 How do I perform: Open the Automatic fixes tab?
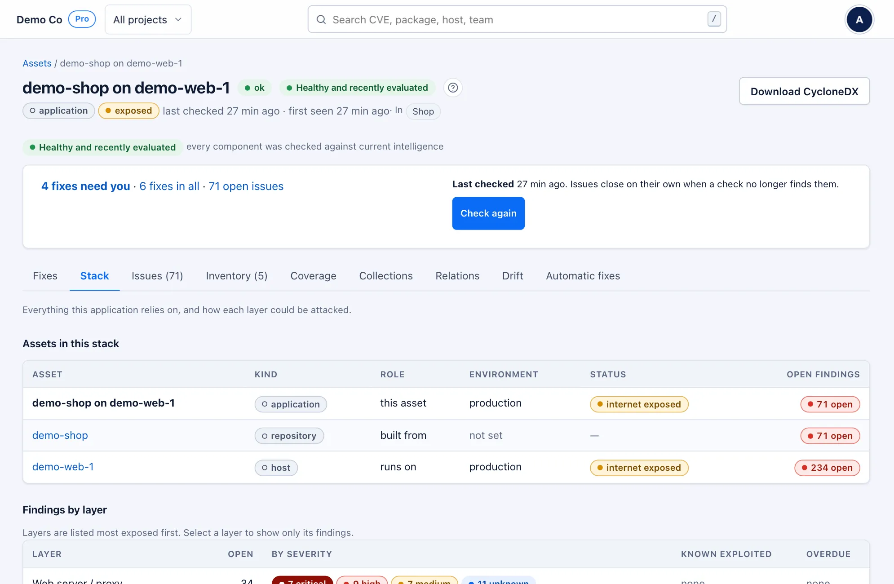click(x=583, y=276)
